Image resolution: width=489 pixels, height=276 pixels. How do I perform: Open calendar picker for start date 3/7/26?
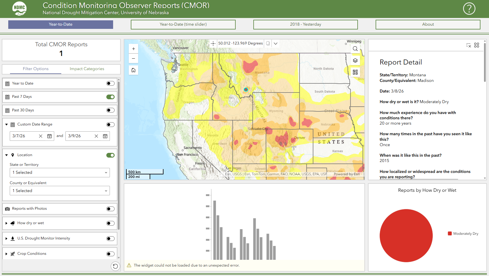(x=49, y=136)
